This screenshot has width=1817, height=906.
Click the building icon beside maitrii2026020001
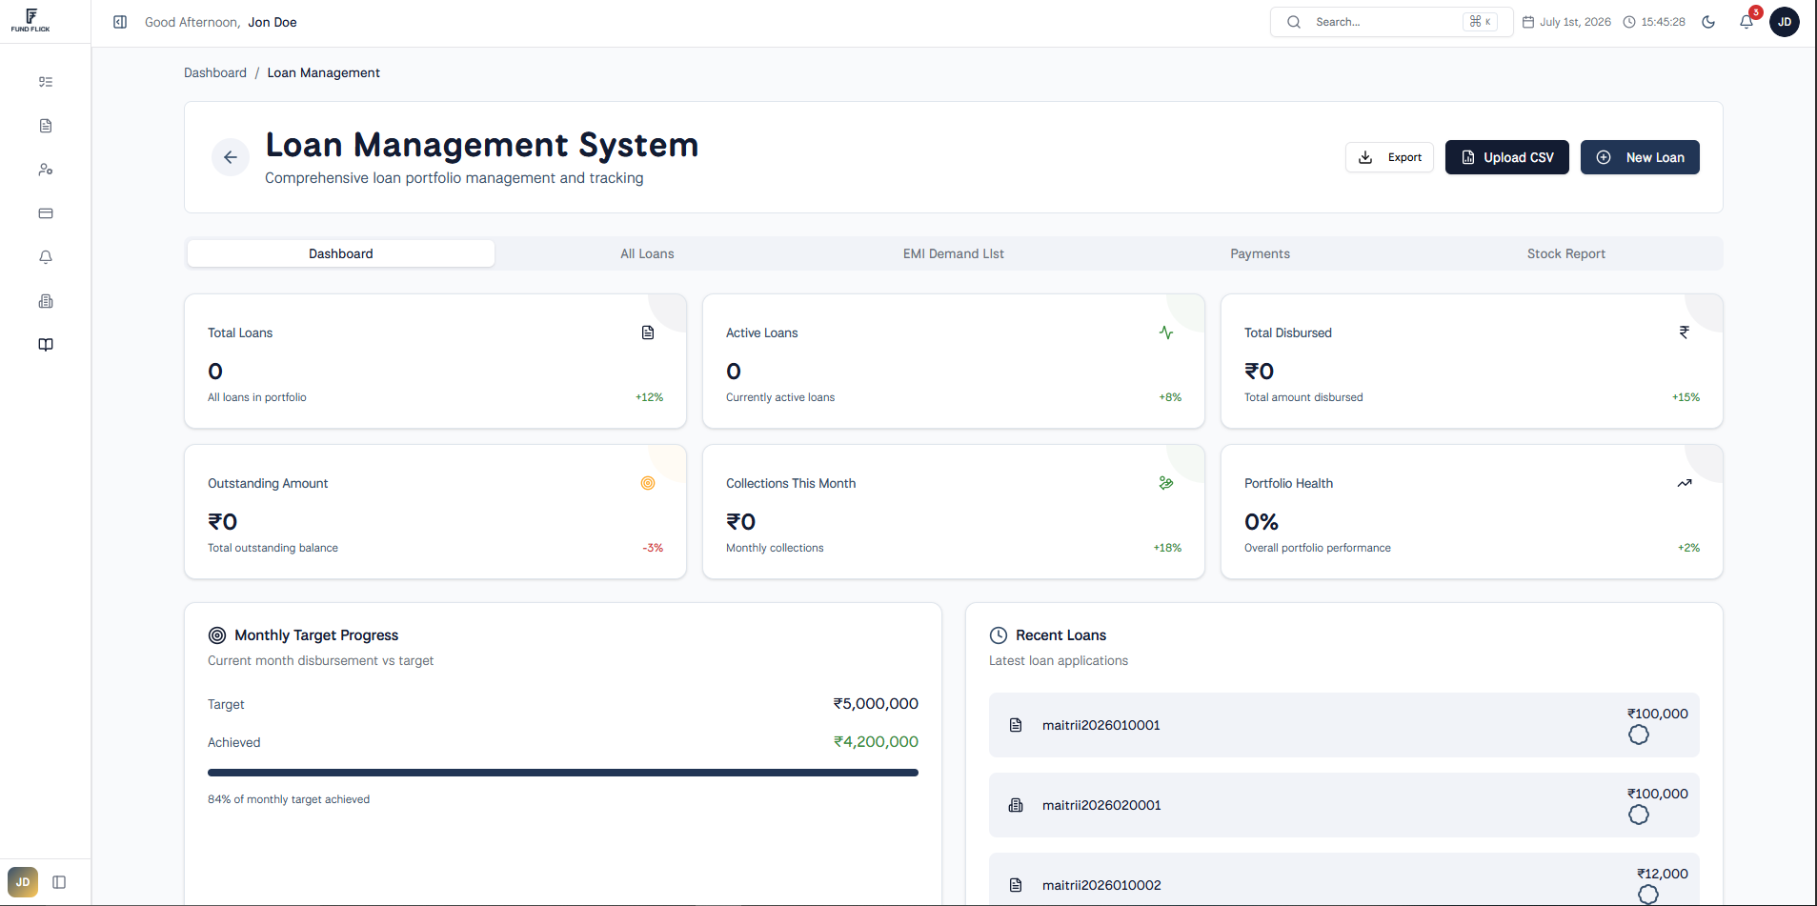pos(1016,805)
